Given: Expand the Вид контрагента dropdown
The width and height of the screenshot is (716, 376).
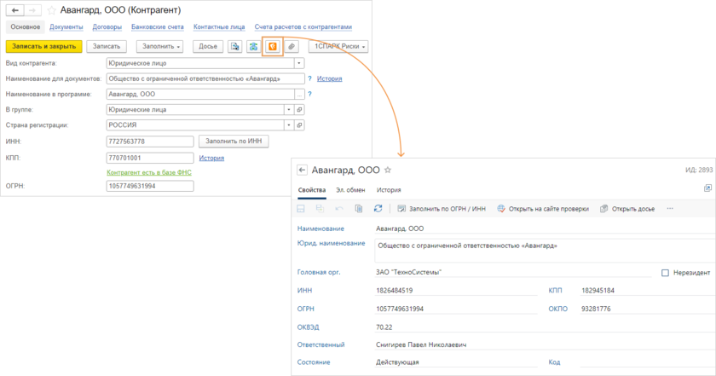Looking at the screenshot, I should click(x=298, y=63).
